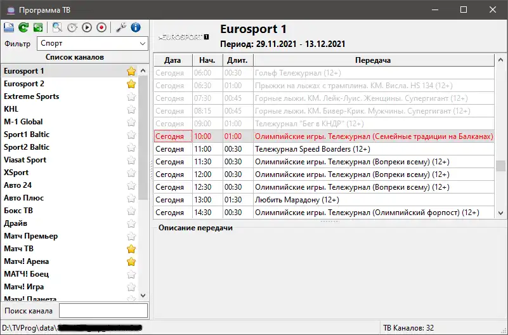This screenshot has height=335, width=508.
Task: Toggle favorite star for Матч! Игра
Action: (131, 287)
